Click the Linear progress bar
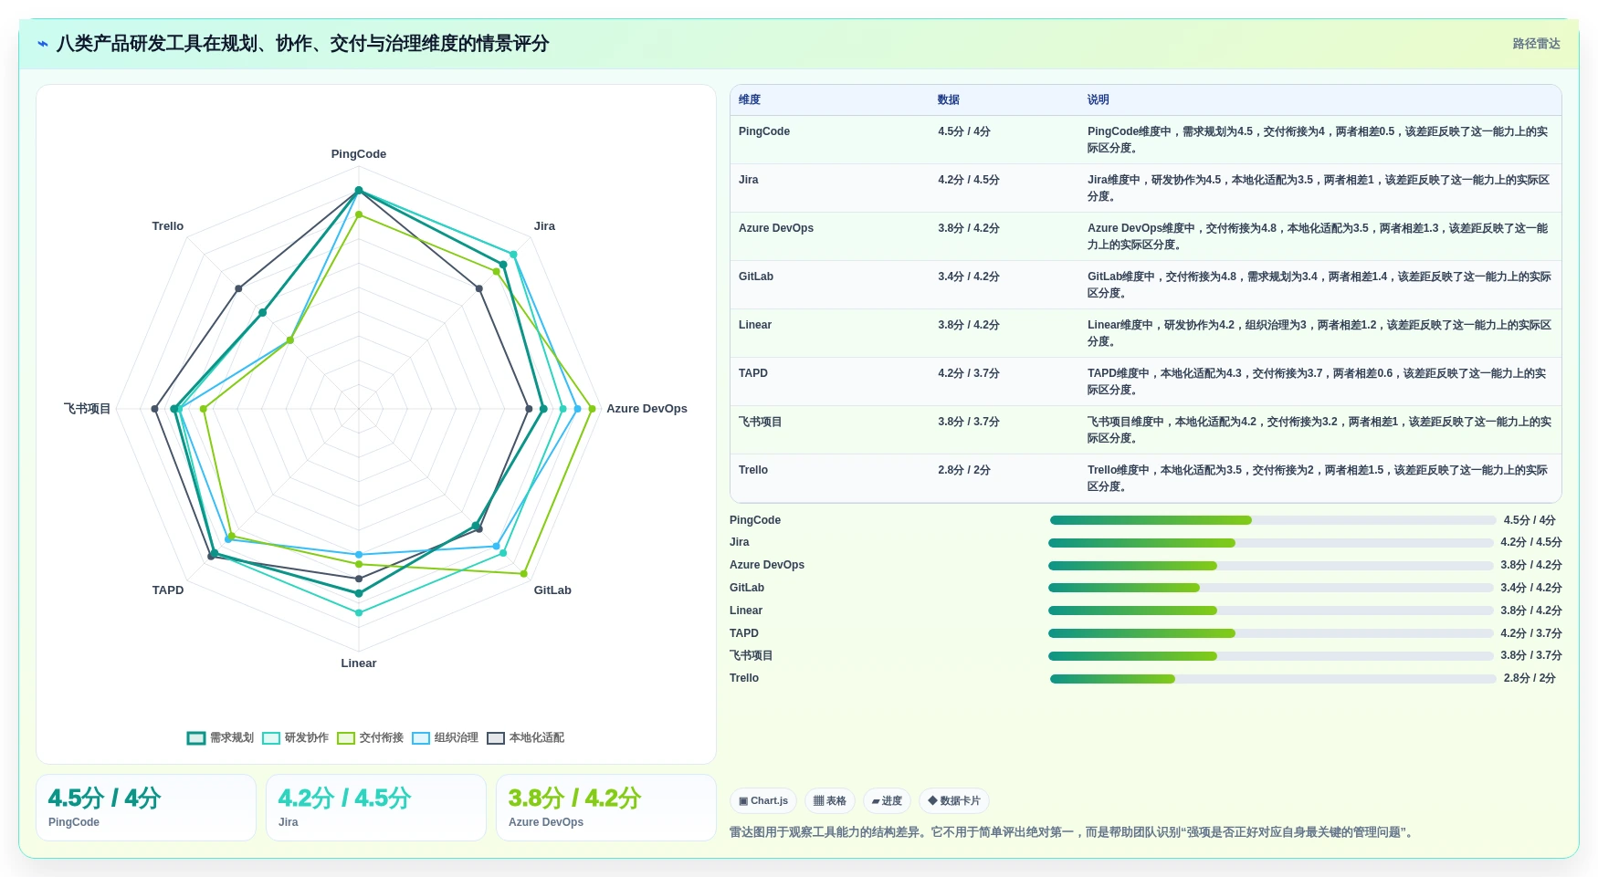The width and height of the screenshot is (1598, 877). point(1271,611)
